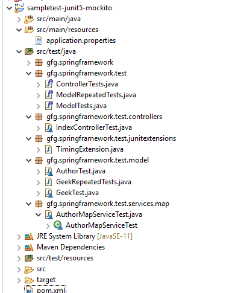The image size is (229, 293).
Task: Collapse gfg.springframework.test.junitextensions package
Action: [x=29, y=139]
